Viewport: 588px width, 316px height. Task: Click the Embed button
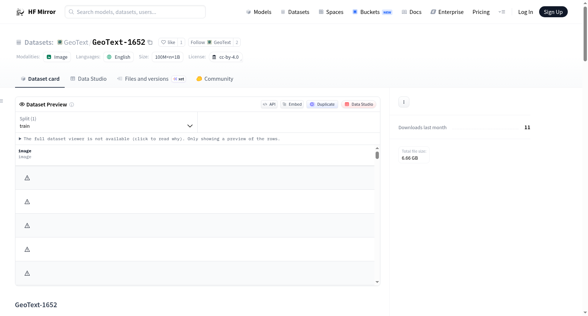(292, 104)
